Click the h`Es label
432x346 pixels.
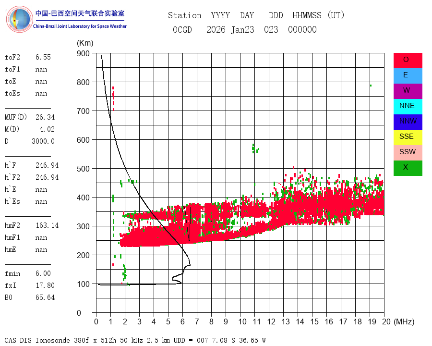tap(12, 201)
